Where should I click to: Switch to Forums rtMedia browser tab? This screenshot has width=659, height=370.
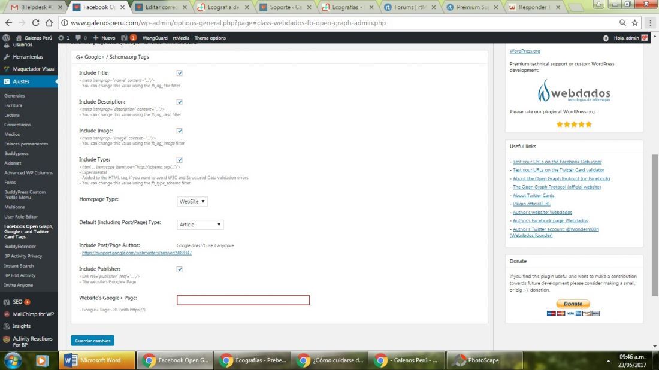point(410,7)
